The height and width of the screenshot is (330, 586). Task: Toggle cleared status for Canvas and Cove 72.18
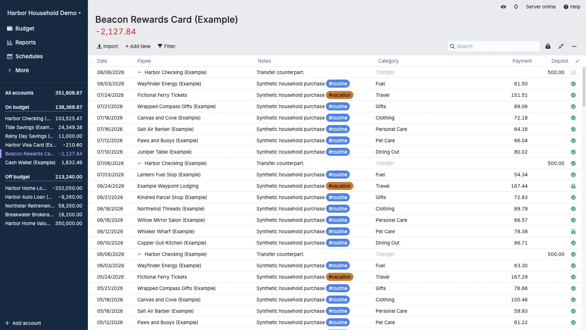coord(573,118)
